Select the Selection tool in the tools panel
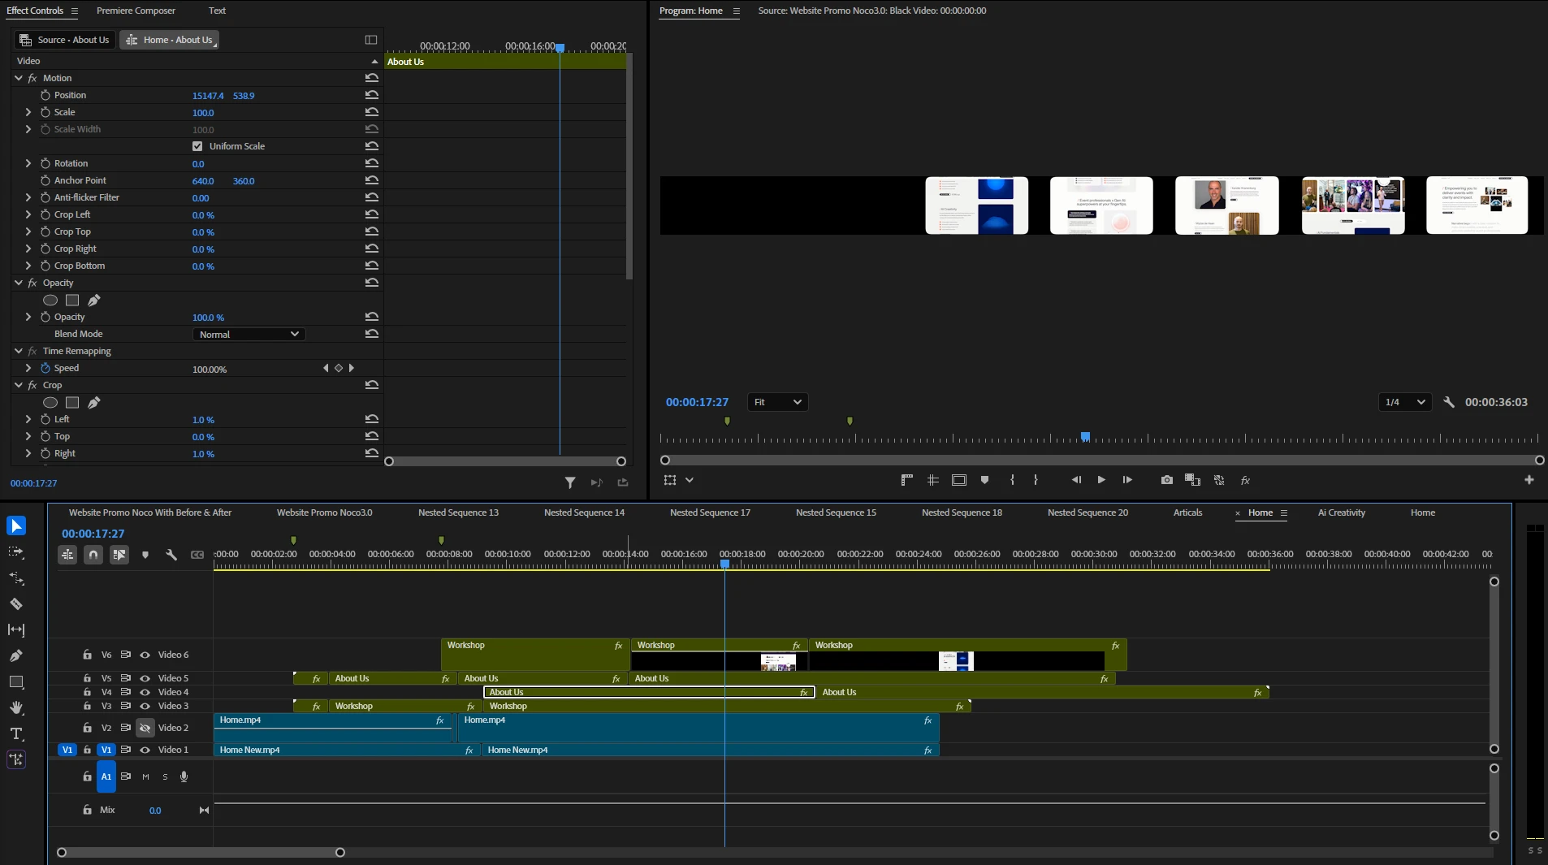Image resolution: width=1548 pixels, height=865 pixels. coord(16,525)
